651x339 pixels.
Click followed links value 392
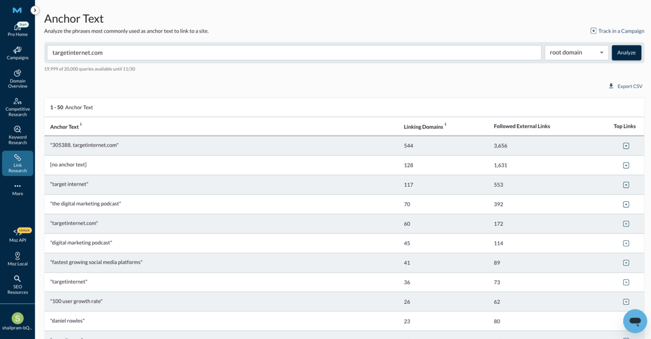pyautogui.click(x=499, y=204)
